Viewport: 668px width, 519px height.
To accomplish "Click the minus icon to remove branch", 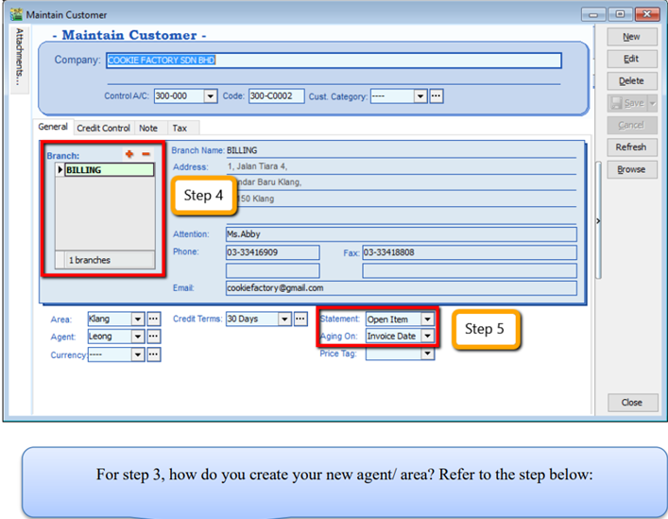I will tap(146, 154).
